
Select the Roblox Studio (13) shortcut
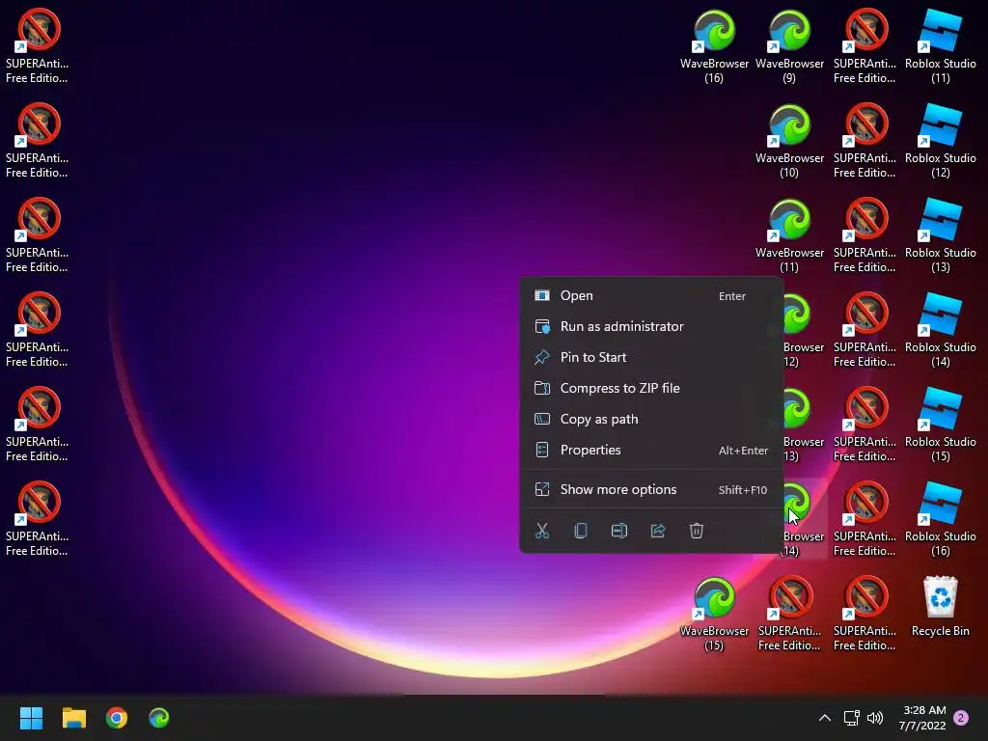(x=940, y=235)
